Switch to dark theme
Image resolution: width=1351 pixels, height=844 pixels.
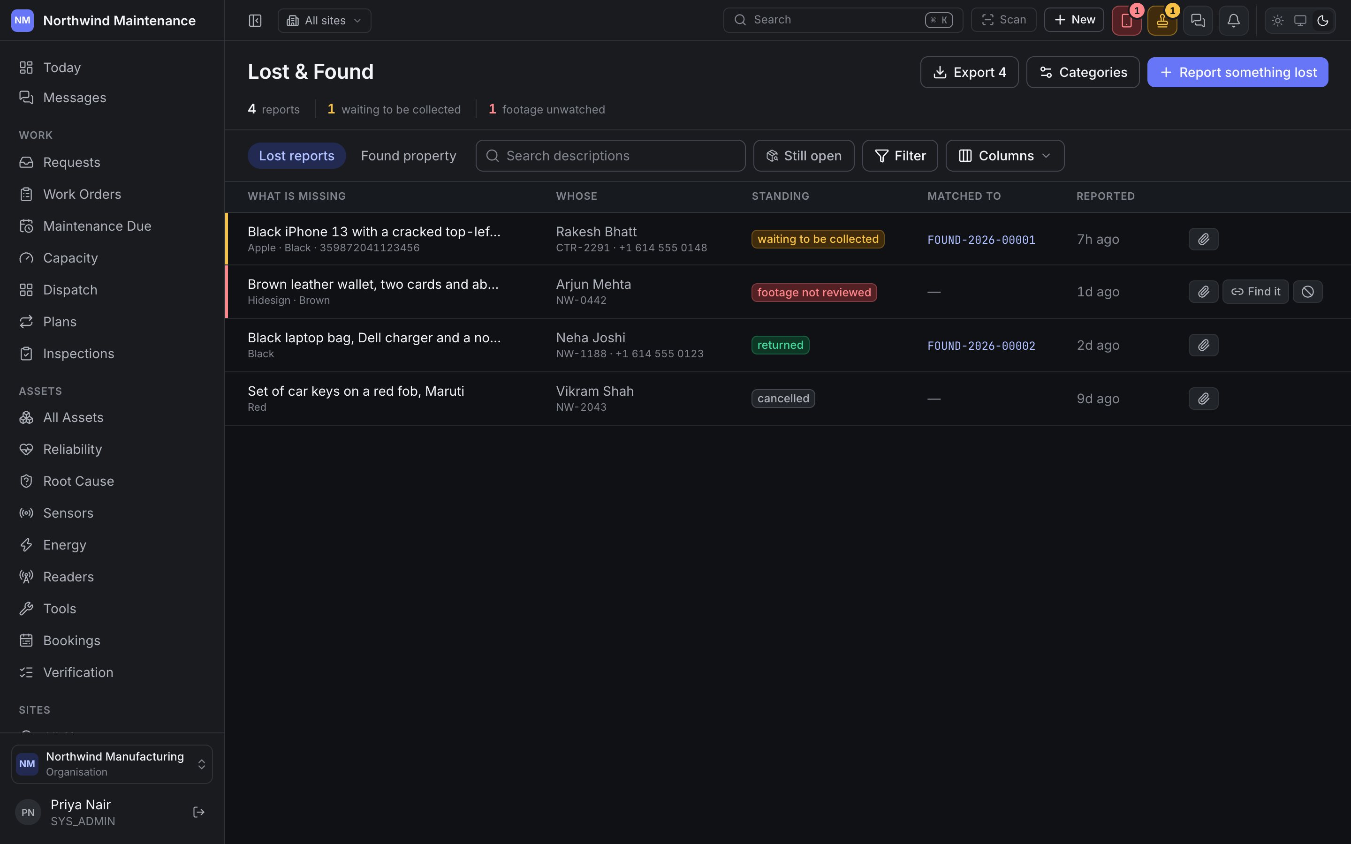pyautogui.click(x=1322, y=21)
